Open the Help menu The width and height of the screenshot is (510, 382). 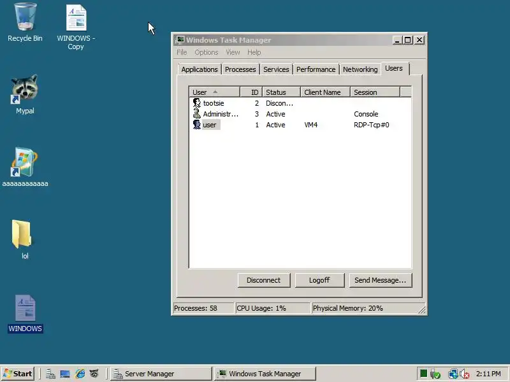254,52
